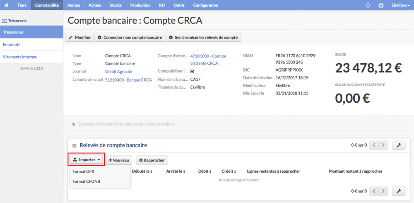Screen dimensions: 414x203
Task: Click the BIC value AGRIFRPPXXX
Action: (289, 70)
